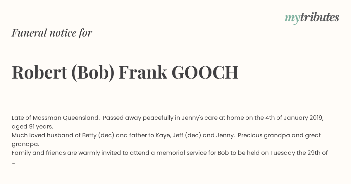
Task: Click the word GOOCH in the title
Action: [x=205, y=72]
